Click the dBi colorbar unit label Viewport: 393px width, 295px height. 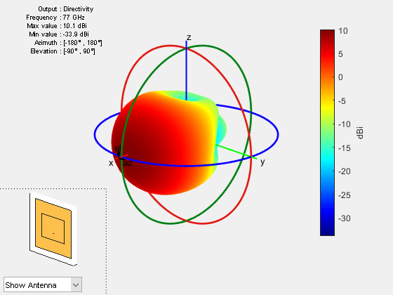click(x=360, y=133)
